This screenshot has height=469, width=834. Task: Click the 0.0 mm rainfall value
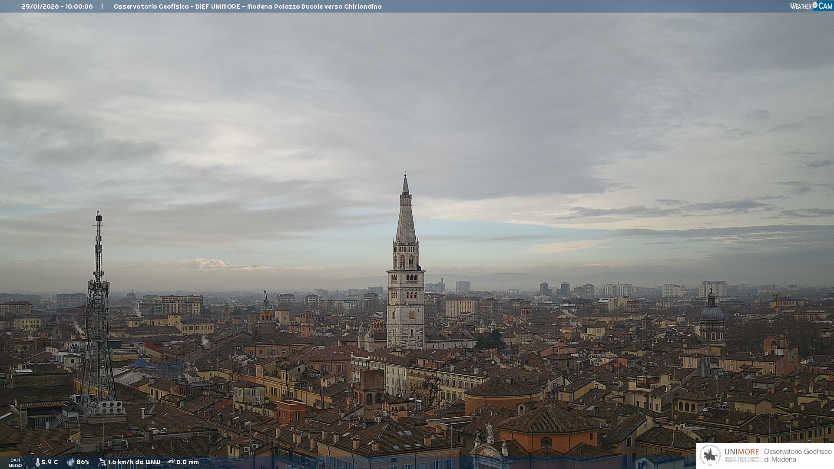[187, 462]
